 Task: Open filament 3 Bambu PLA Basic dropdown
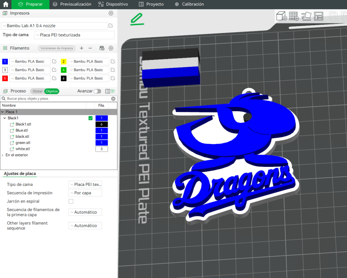(x=29, y=70)
